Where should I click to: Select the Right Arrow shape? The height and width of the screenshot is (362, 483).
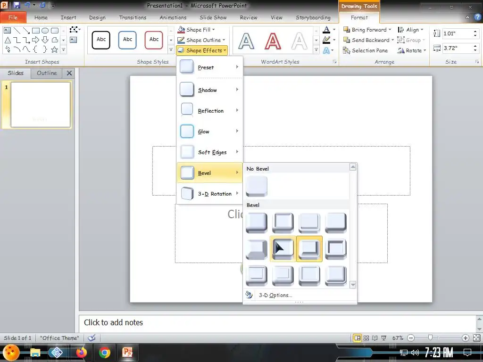click(x=36, y=40)
